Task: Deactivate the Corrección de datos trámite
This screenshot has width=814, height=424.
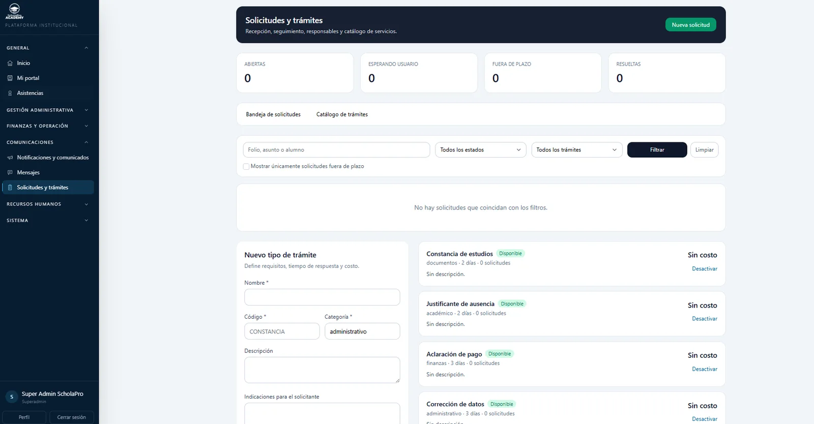Action: coord(705,419)
